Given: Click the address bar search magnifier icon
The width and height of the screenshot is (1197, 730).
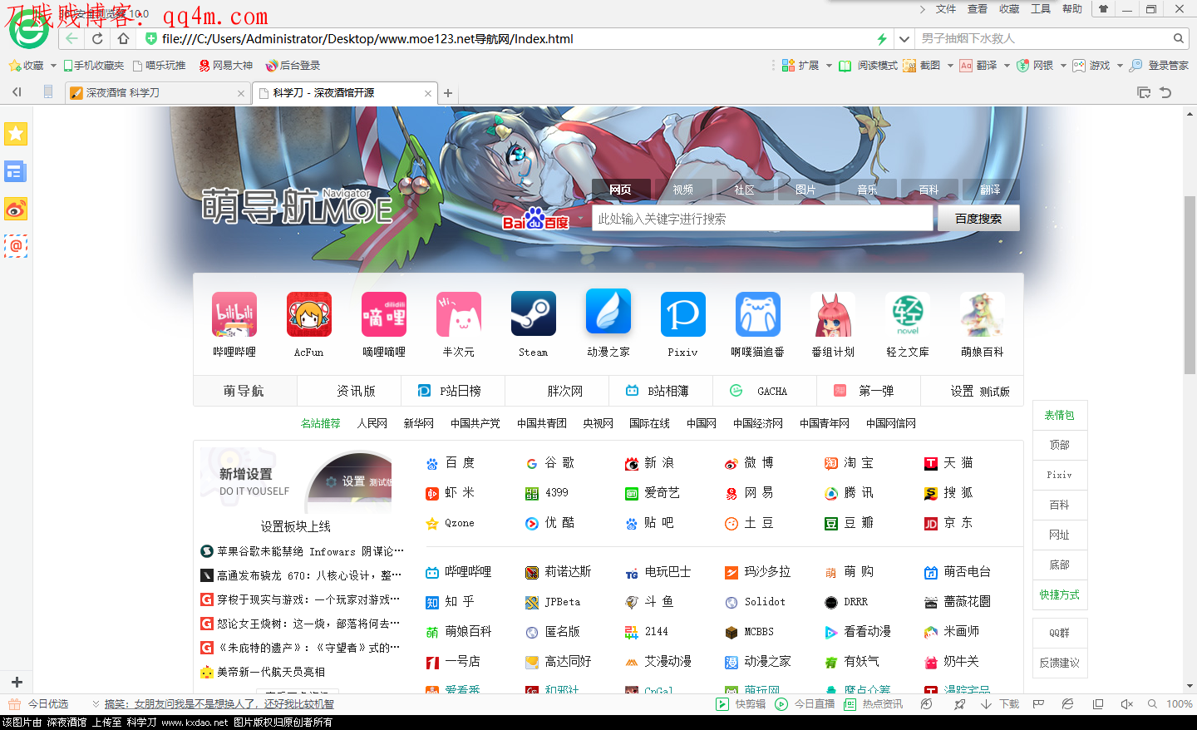Looking at the screenshot, I should (1178, 38).
